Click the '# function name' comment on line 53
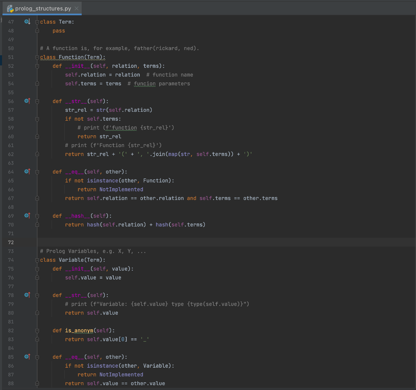This screenshot has width=416, height=390. coord(170,75)
